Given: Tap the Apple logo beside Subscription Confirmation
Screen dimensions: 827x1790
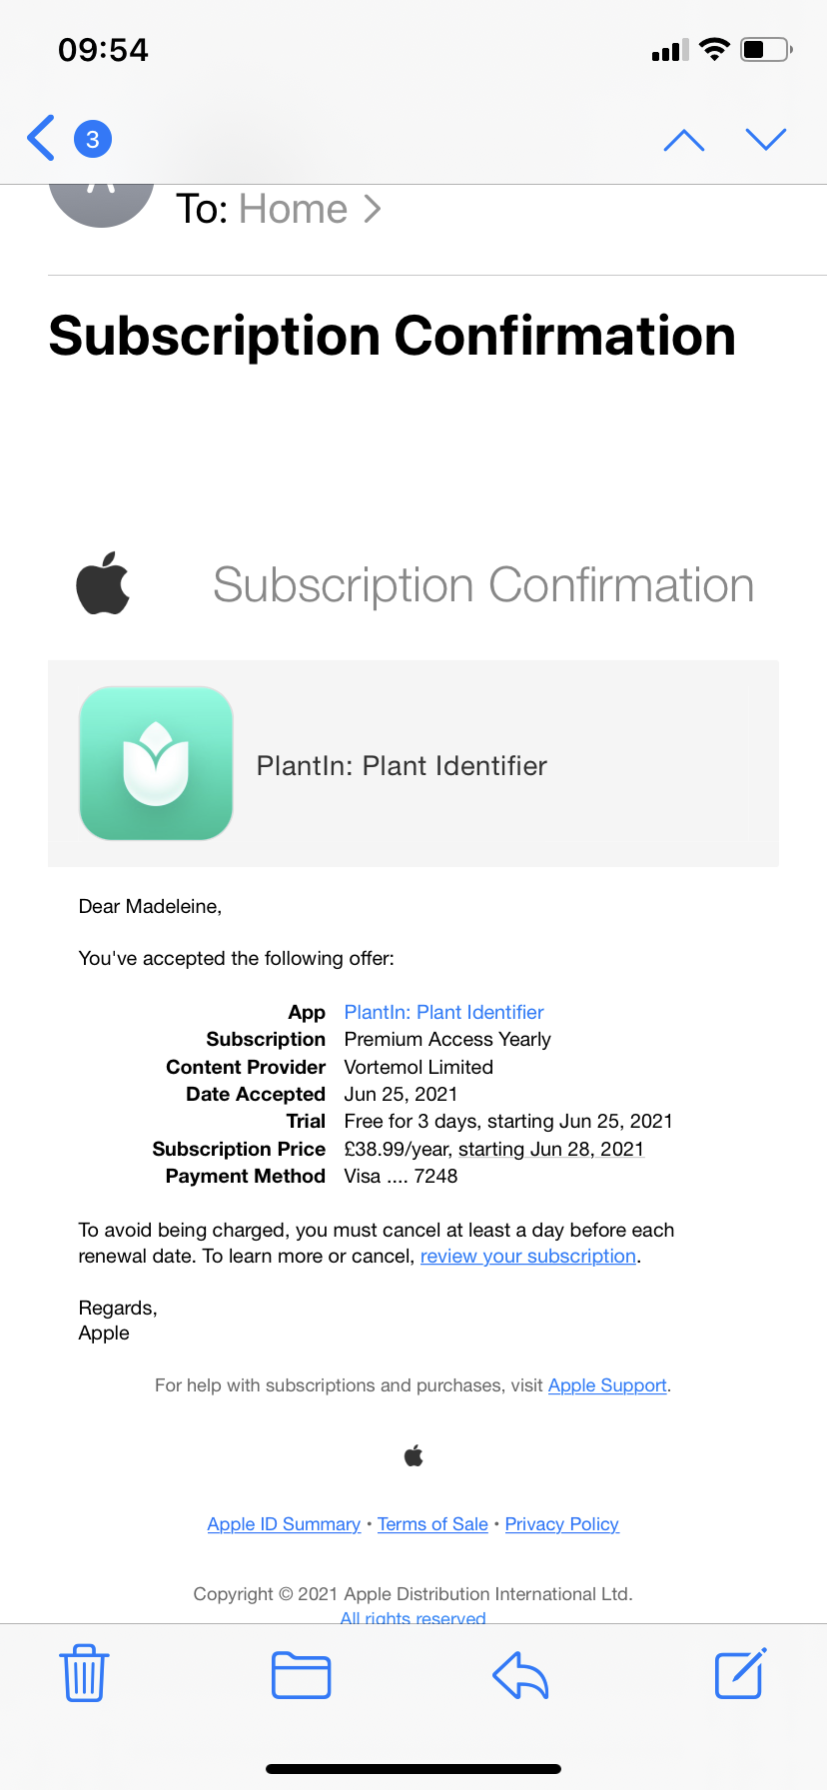Looking at the screenshot, I should [x=103, y=583].
